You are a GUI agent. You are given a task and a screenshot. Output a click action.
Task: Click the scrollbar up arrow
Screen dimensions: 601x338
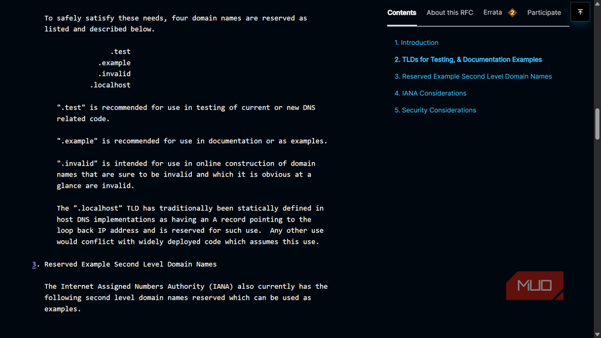[597, 3]
